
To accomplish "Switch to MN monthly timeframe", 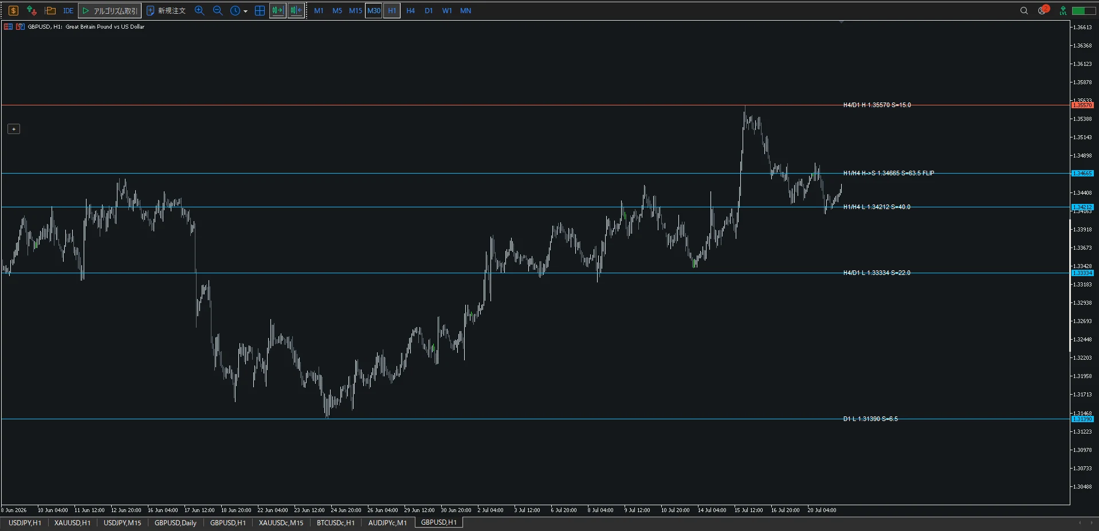I will click(465, 10).
